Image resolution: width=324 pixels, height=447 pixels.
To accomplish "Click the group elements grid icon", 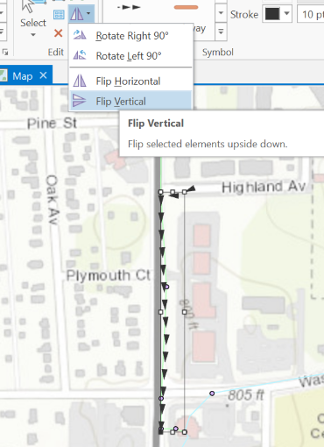I will pyautogui.click(x=59, y=14).
